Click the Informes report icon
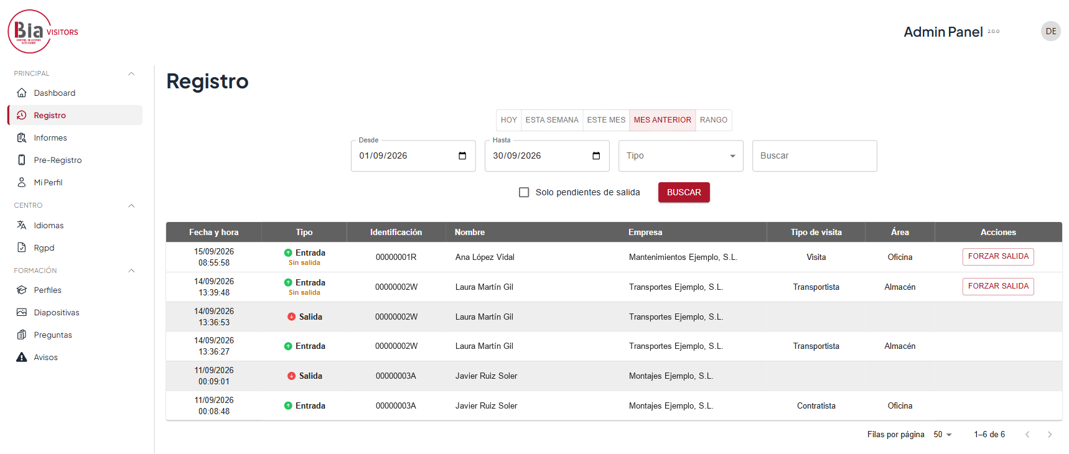 pyautogui.click(x=22, y=137)
